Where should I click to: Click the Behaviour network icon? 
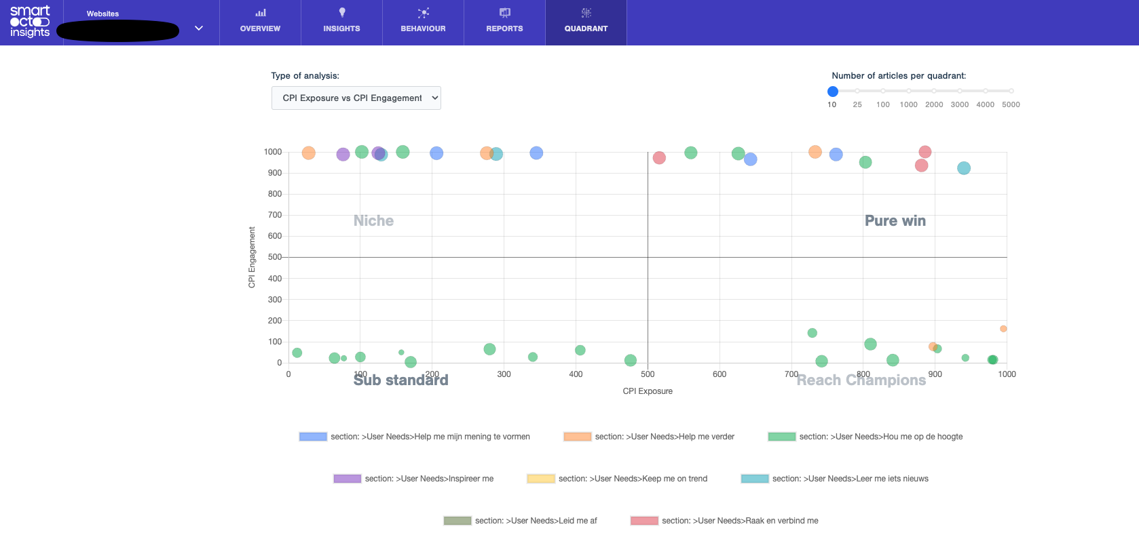423,13
